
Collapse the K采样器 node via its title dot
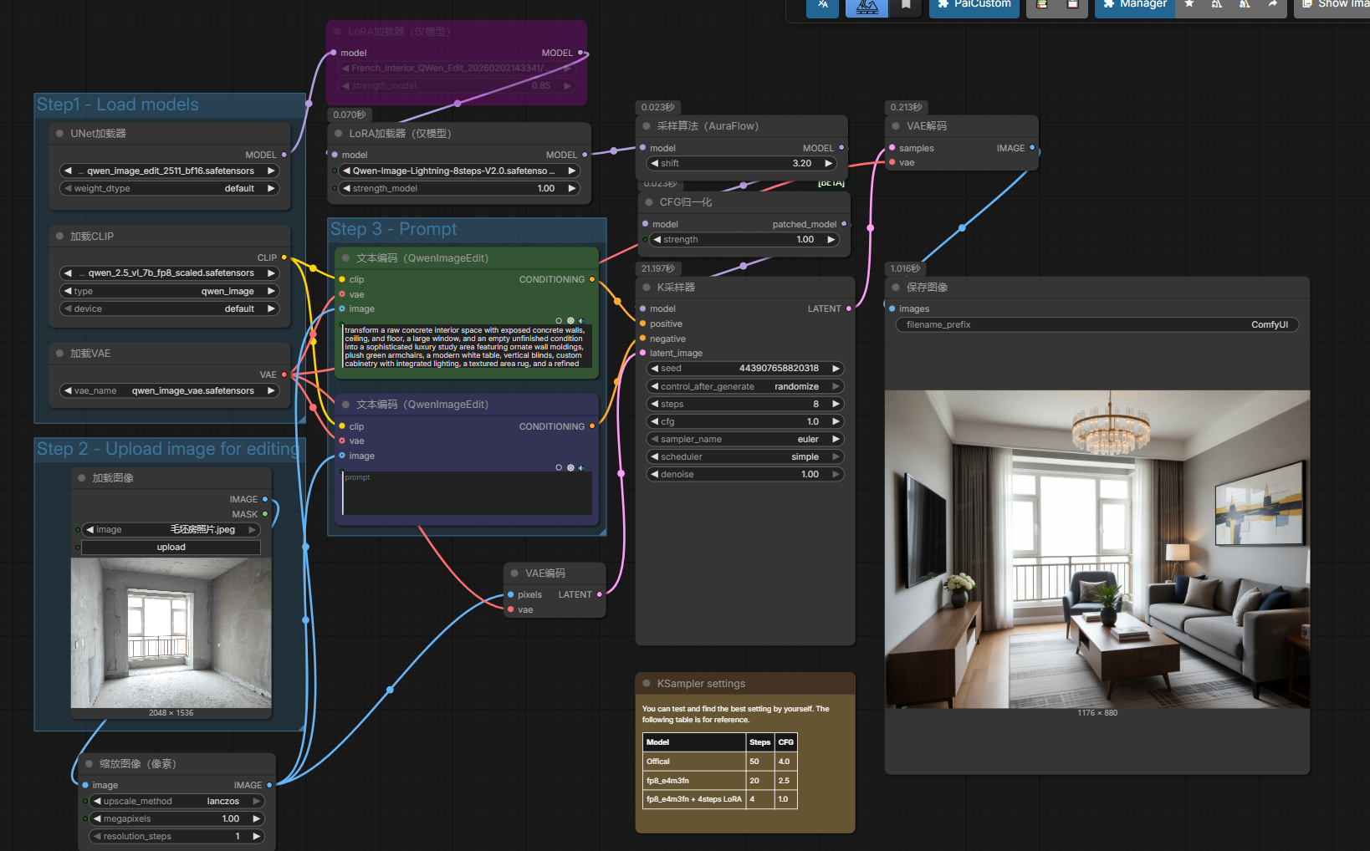click(x=647, y=288)
